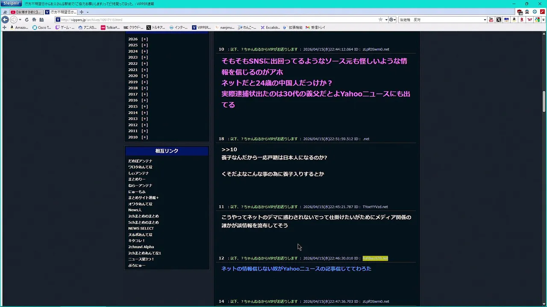
Task: Click the add bookmark plus icon
Action: [4, 27]
